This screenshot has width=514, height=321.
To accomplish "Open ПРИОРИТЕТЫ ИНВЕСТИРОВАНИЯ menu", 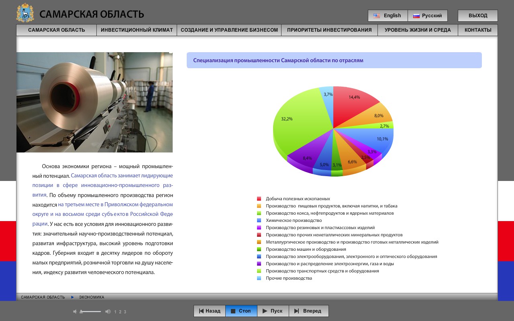I will click(330, 30).
